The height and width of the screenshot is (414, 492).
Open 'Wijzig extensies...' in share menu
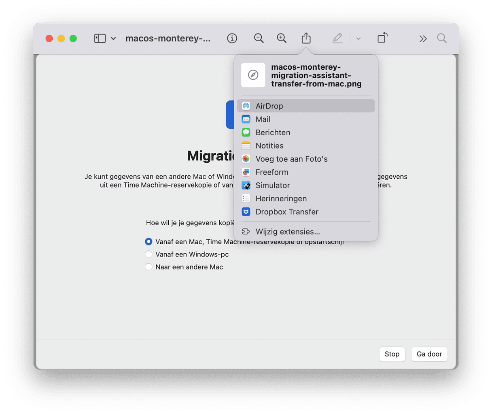coord(287,232)
